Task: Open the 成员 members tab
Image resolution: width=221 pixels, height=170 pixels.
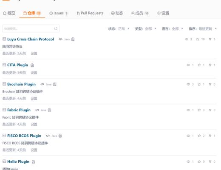Action: pyautogui.click(x=140, y=13)
